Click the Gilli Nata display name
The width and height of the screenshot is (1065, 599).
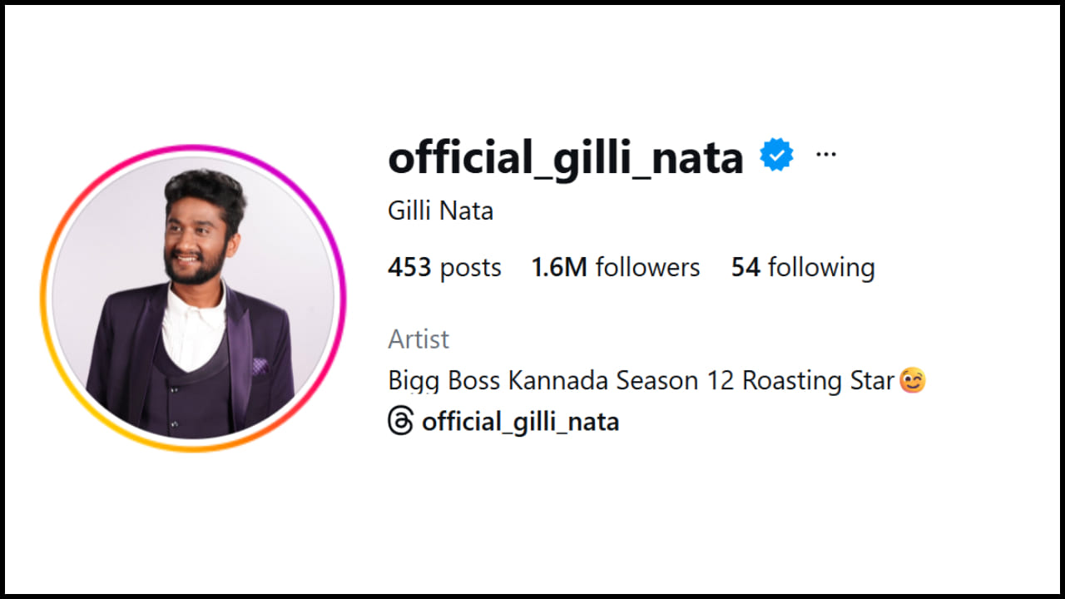pos(440,211)
